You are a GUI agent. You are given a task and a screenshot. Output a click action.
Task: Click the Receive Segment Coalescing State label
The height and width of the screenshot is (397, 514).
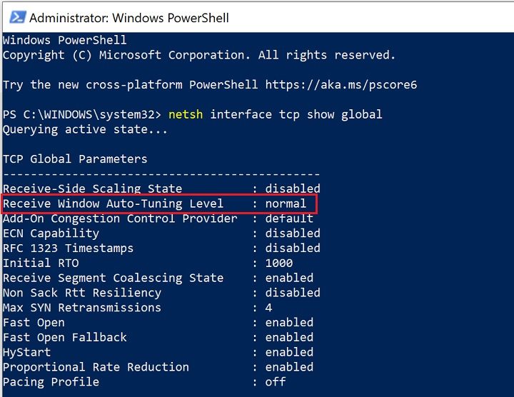pyautogui.click(x=113, y=278)
